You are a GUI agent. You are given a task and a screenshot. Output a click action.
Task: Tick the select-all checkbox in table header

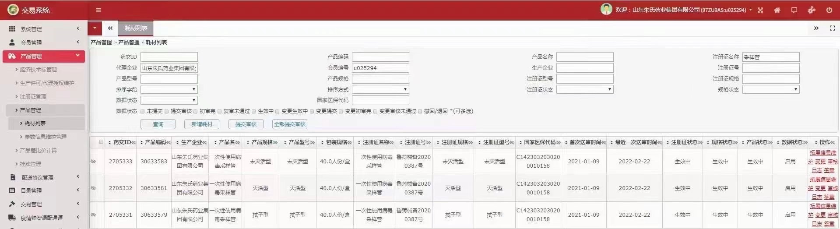click(102, 142)
